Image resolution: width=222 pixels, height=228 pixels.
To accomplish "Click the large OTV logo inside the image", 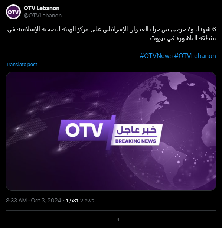I will pyautogui.click(x=84, y=130).
